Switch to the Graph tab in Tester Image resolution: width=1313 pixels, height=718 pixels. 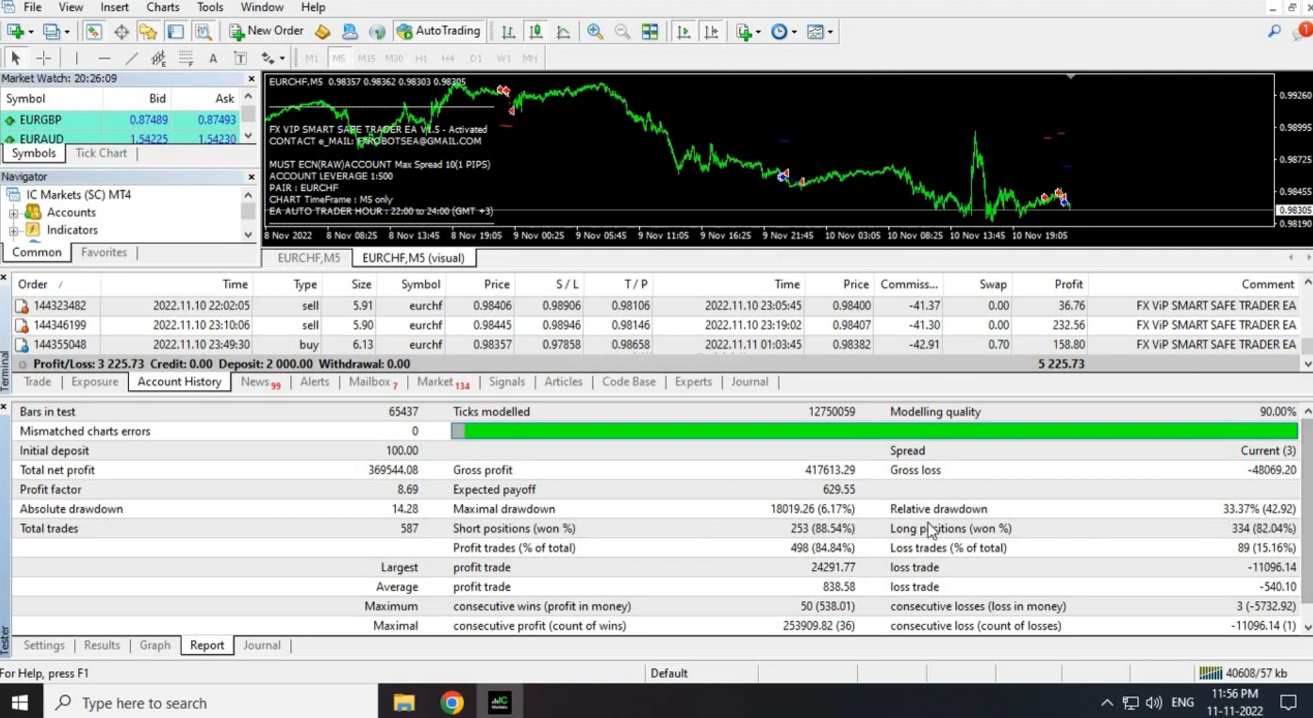[x=154, y=645]
